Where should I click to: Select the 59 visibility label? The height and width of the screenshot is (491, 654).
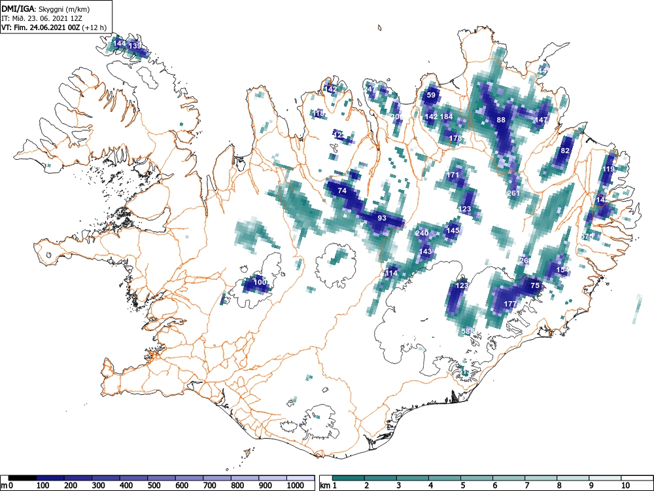[x=431, y=95]
